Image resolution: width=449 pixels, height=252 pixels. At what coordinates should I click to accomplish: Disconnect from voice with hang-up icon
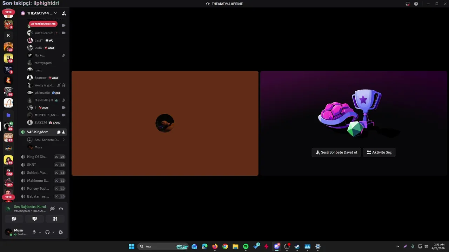[x=61, y=209]
